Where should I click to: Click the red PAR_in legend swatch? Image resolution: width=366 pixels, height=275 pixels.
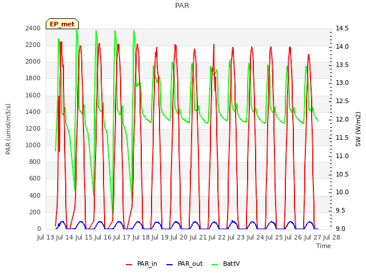click(x=129, y=265)
